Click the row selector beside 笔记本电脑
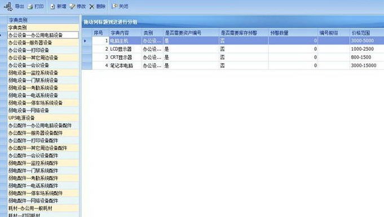 (87, 65)
